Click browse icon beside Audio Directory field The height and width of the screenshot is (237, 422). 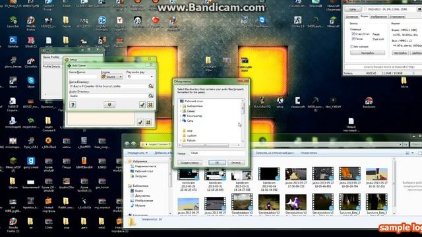click(151, 95)
